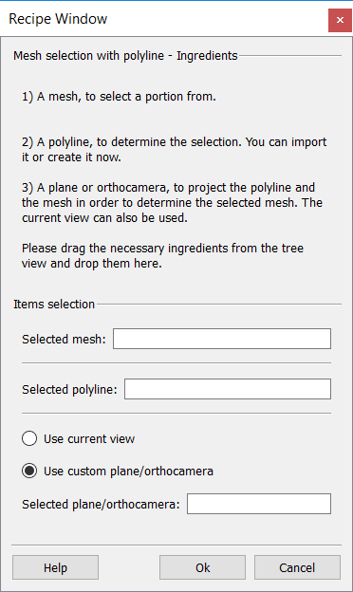Image resolution: width=353 pixels, height=592 pixels.
Task: Select the Use current view radio button
Action: (29, 438)
